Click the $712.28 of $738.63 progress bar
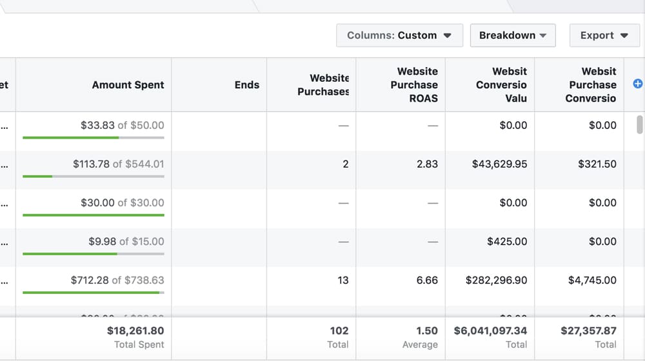The image size is (645, 361). [x=94, y=292]
